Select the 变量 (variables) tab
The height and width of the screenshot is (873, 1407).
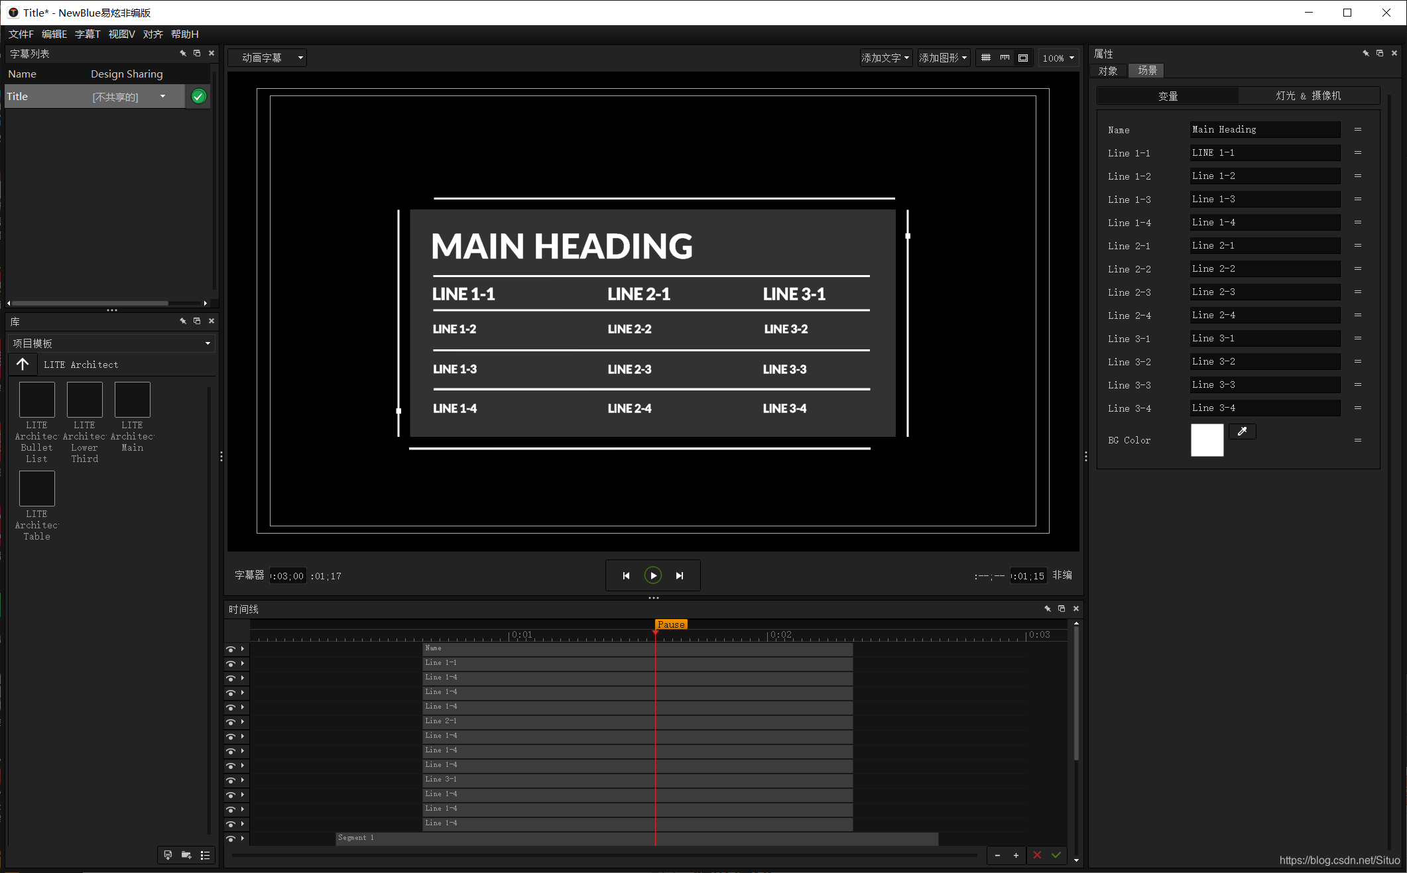pyautogui.click(x=1168, y=96)
